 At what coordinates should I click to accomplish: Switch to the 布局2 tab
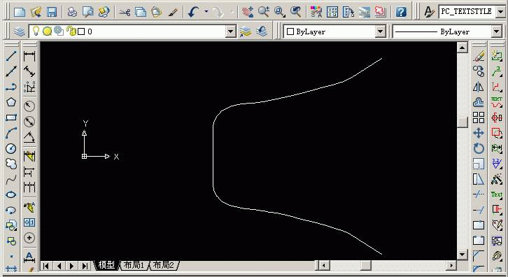point(163,265)
